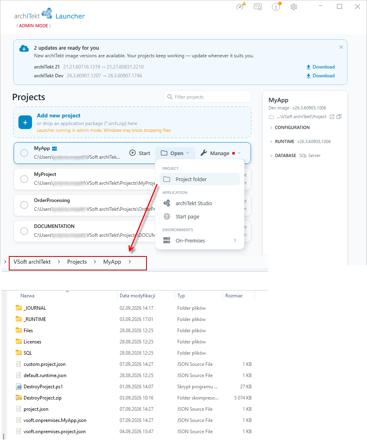This screenshot has height=442, width=367.
Task: Select the MyApp project radio button
Action: click(24, 153)
